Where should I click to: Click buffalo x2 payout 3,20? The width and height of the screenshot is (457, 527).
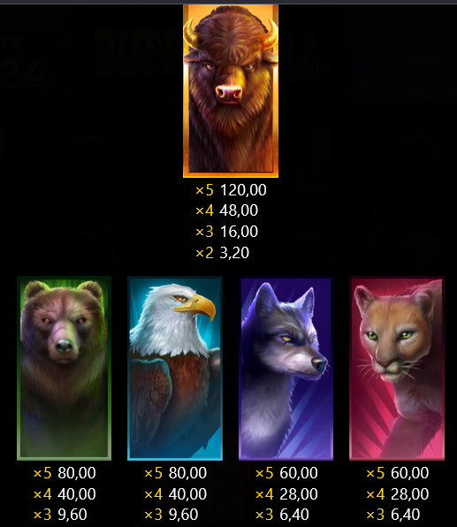click(x=223, y=253)
